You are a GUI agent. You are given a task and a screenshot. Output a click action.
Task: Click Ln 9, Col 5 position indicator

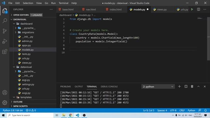(x=149, y=110)
